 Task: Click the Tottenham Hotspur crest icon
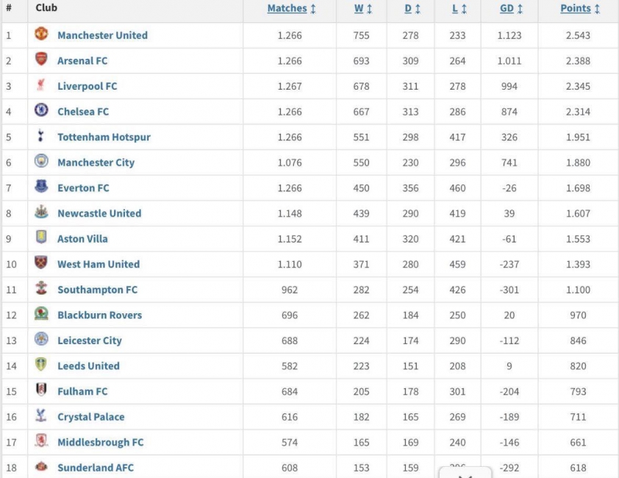tap(40, 135)
